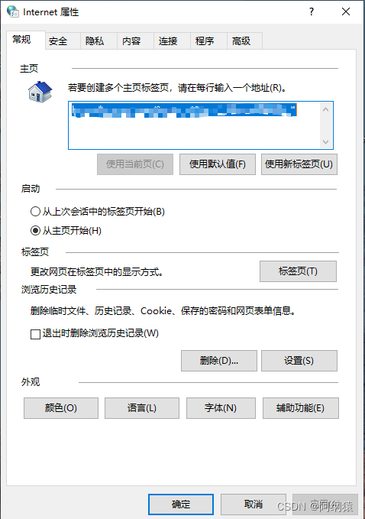Click the 使用新标签页(U) button
365x519 pixels.
coord(299,164)
